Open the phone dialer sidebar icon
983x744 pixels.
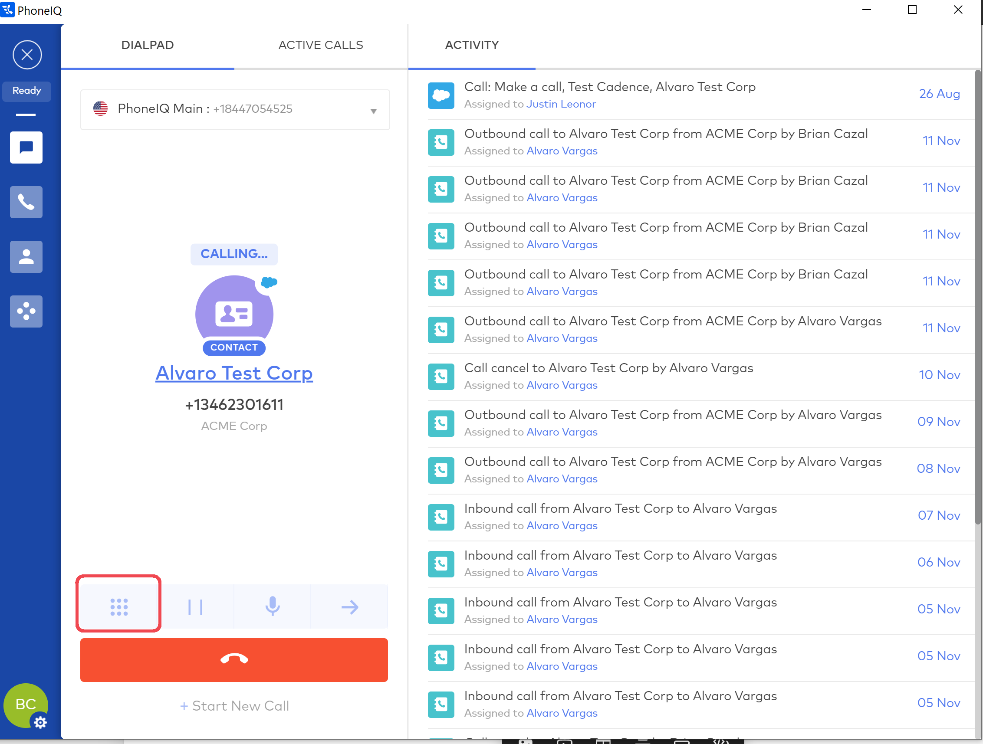(26, 202)
